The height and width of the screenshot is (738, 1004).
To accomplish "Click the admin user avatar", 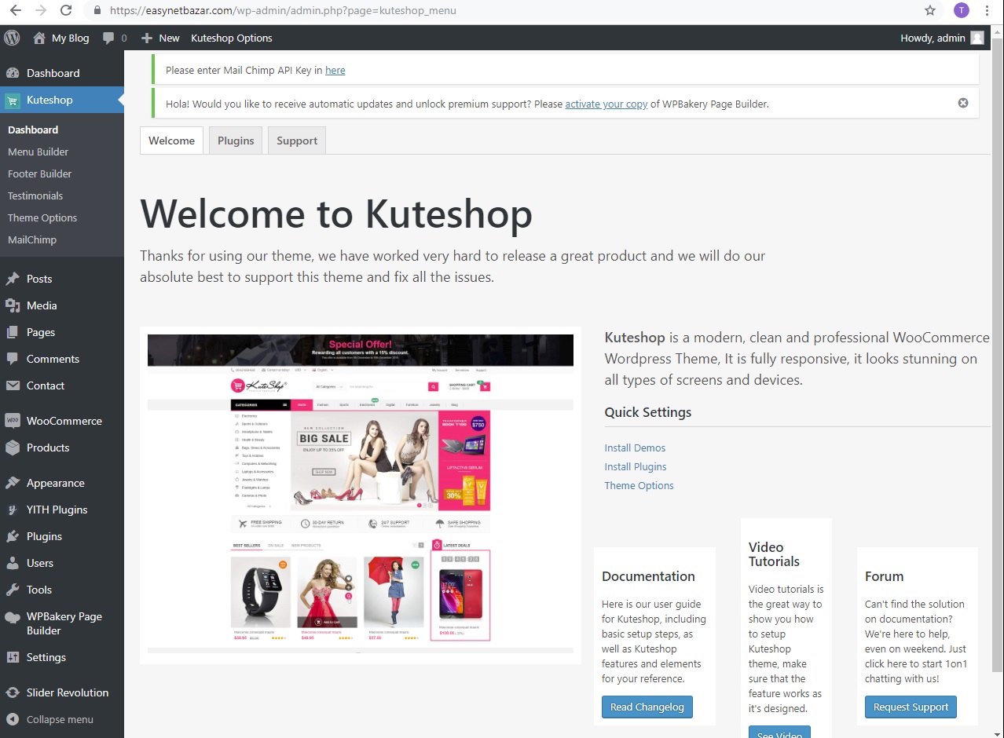I will pyautogui.click(x=977, y=38).
